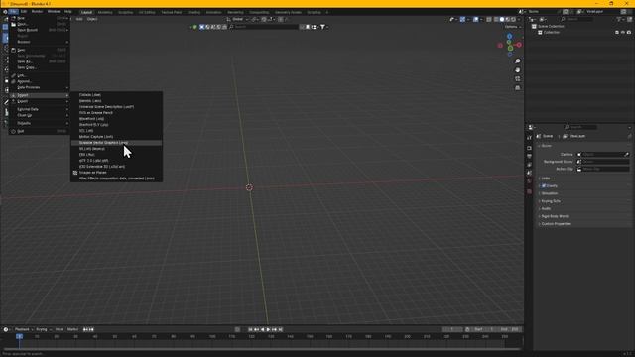This screenshot has width=635, height=357.
Task: Open the Edit menu in menu bar
Action: pos(24,12)
